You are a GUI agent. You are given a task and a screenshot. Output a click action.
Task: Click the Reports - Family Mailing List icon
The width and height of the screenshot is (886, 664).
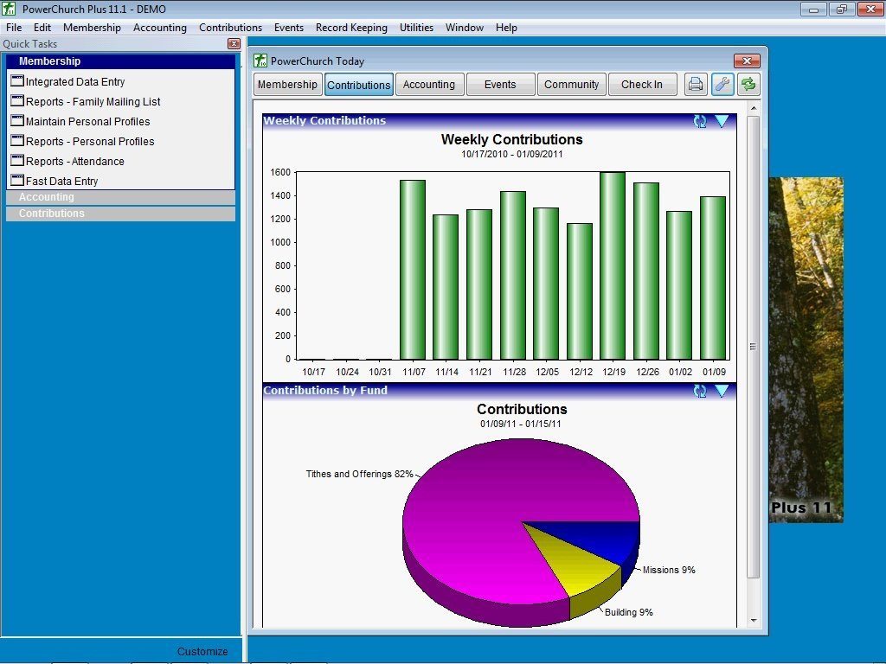pos(16,101)
